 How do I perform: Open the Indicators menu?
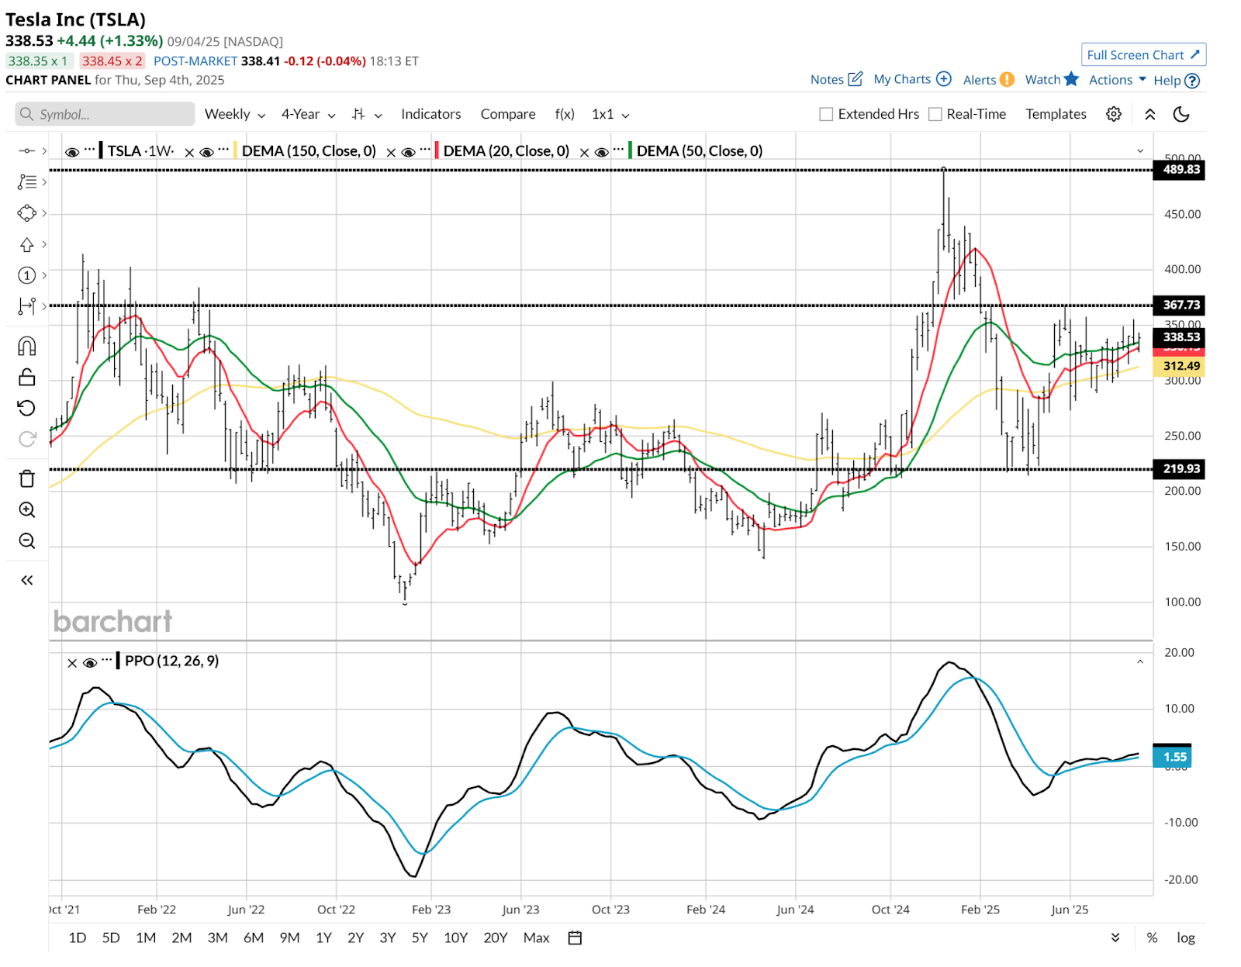[430, 114]
